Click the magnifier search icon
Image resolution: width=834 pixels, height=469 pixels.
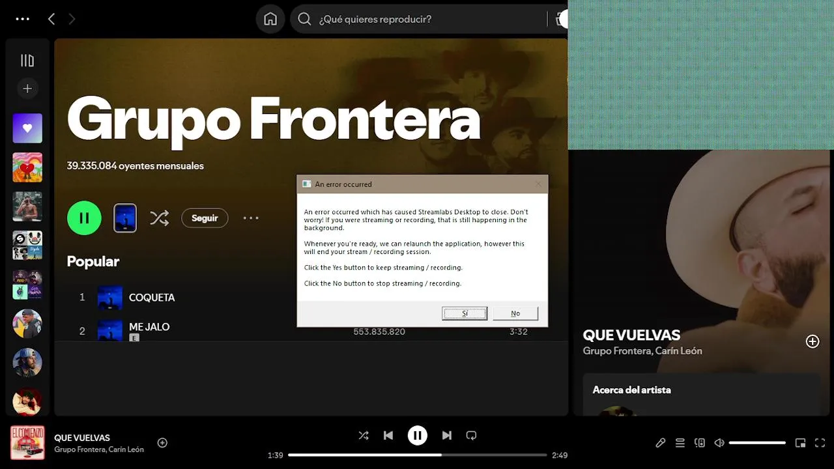point(304,19)
